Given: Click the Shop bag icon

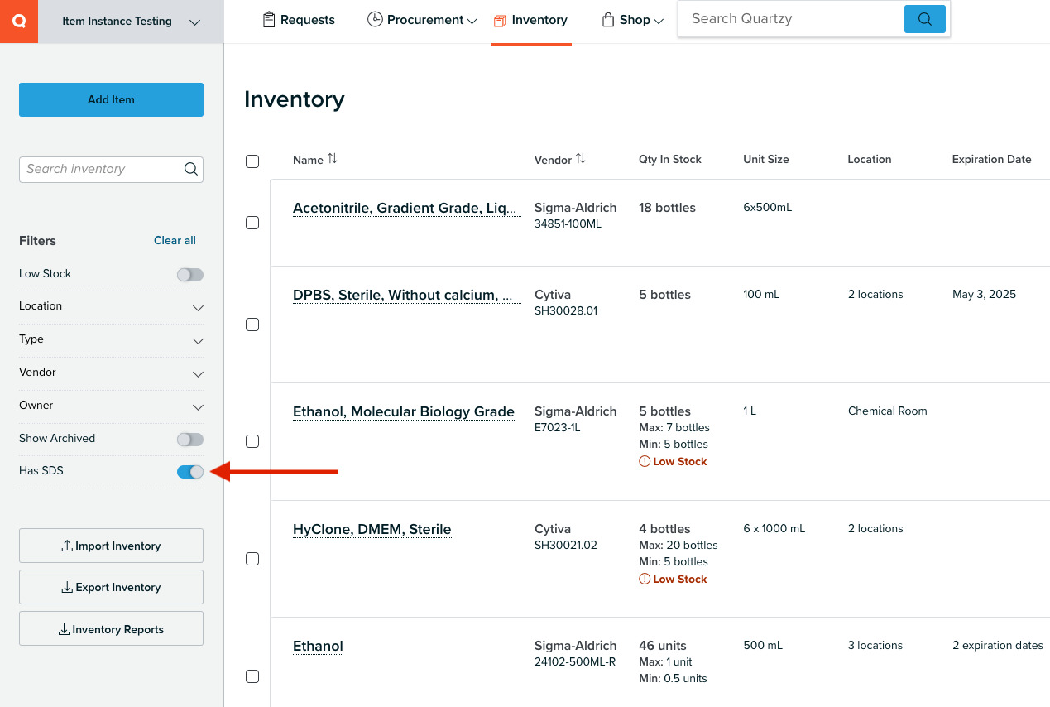Looking at the screenshot, I should (x=608, y=20).
